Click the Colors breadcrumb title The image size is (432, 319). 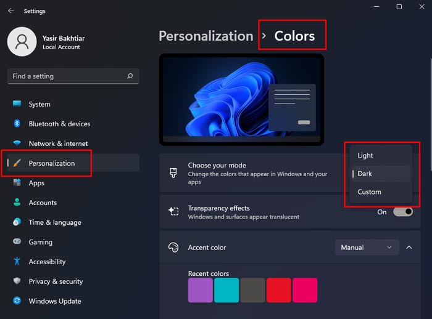click(294, 36)
